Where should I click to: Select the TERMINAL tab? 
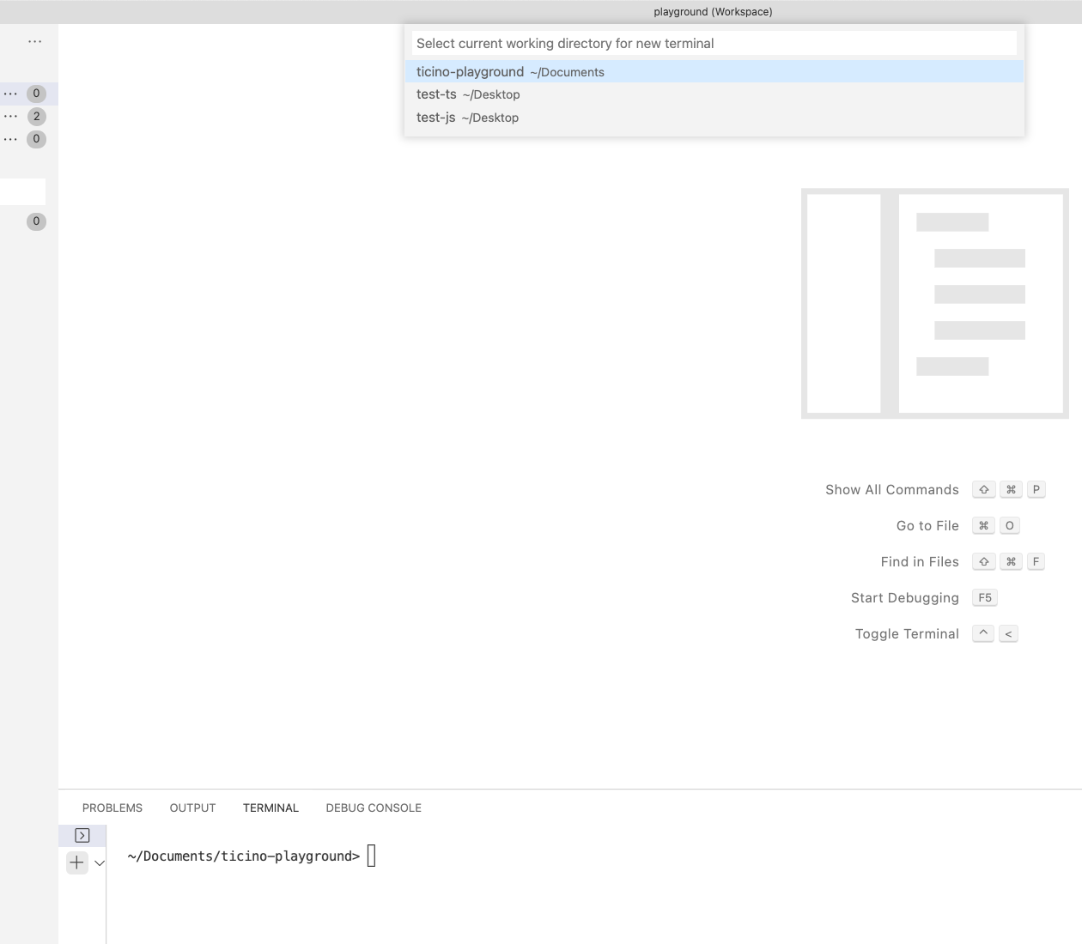click(x=270, y=808)
